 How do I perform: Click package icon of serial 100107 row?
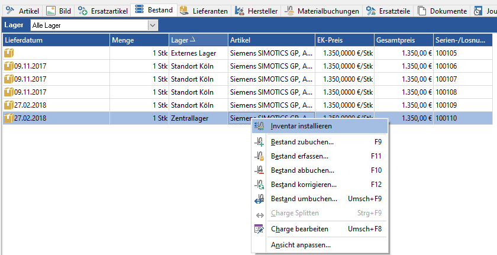(8, 79)
